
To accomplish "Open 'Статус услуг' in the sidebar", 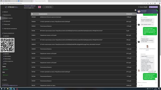I will (x=7, y=24).
